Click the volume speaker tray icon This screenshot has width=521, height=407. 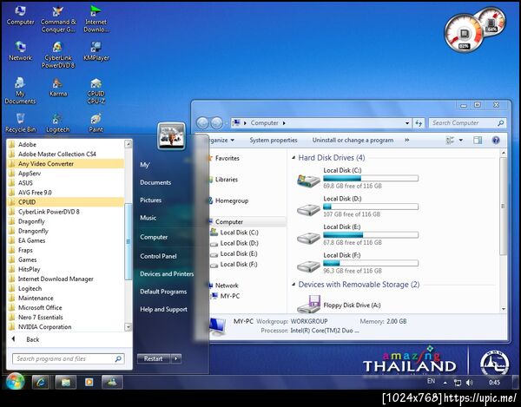pyautogui.click(x=469, y=383)
